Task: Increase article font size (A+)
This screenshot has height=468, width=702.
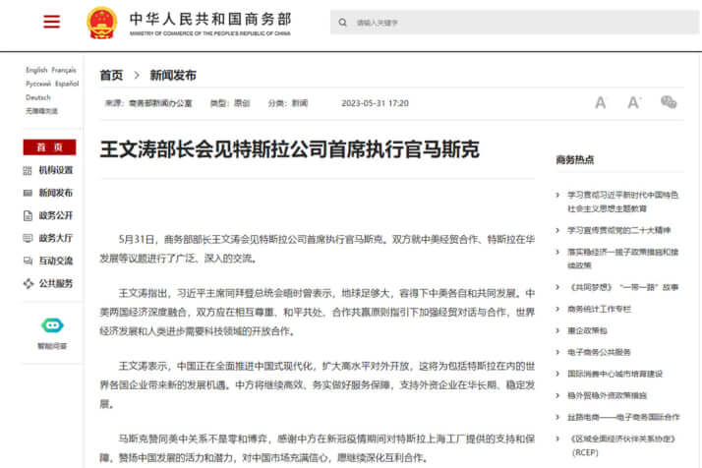Action: click(x=633, y=102)
